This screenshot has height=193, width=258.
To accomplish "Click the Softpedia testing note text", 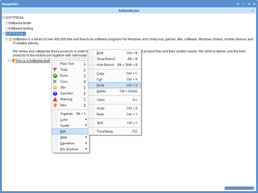I will [21, 28].
